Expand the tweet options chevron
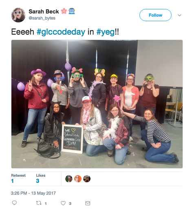Viewport: 194px width, 213px height. pos(179,15)
